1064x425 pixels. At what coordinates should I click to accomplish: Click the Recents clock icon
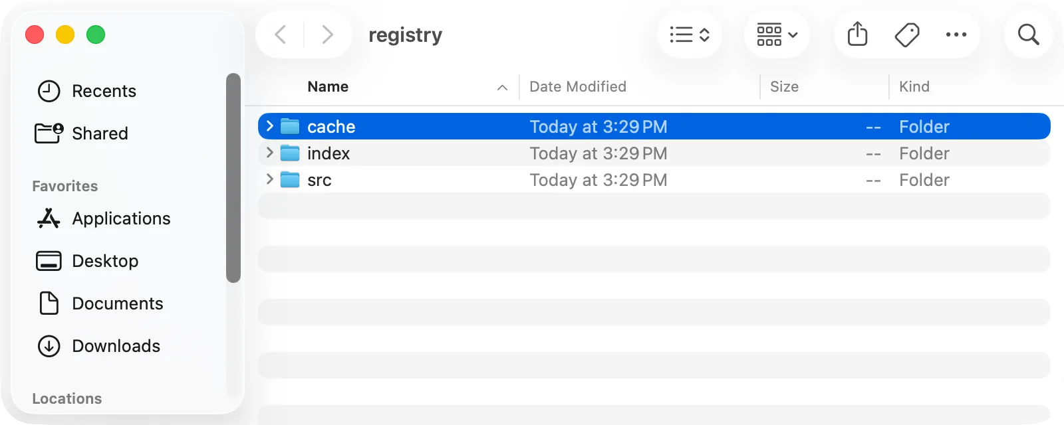tap(49, 91)
